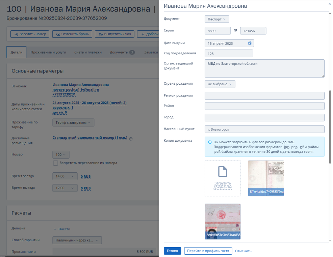Click the Загрузить документы upload link
Image resolution: width=333 pixels, height=257 pixels.
(x=223, y=185)
